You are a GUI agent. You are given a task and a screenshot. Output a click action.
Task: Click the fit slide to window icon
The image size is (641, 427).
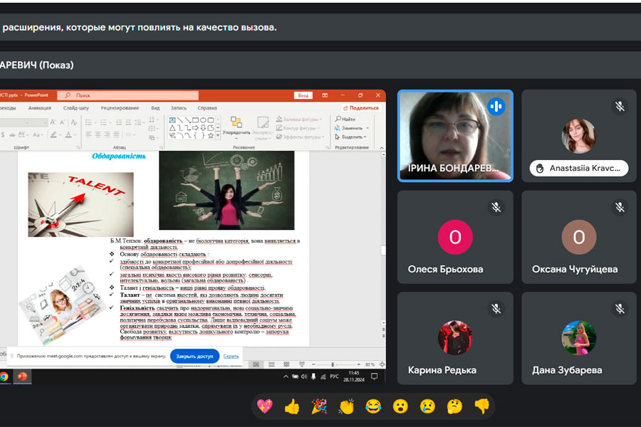pos(382,364)
